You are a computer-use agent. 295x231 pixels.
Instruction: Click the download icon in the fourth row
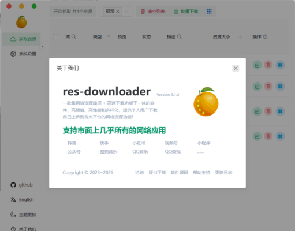[257, 136]
